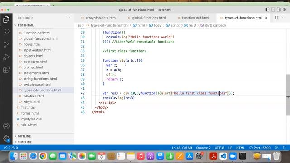Open operators.html file
The width and height of the screenshot is (290, 163).
(x=35, y=62)
